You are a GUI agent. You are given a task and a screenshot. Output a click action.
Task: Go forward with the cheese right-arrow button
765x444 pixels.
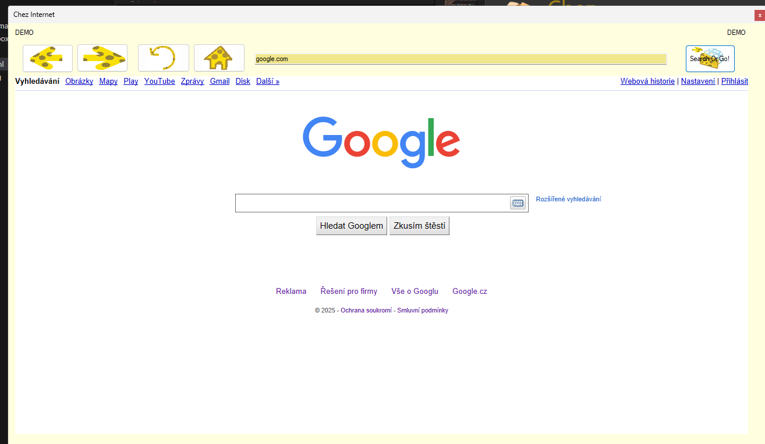102,58
